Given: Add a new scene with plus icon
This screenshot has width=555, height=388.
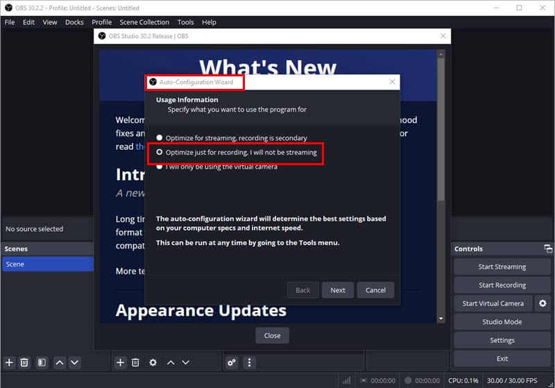Looking at the screenshot, I should [x=9, y=362].
